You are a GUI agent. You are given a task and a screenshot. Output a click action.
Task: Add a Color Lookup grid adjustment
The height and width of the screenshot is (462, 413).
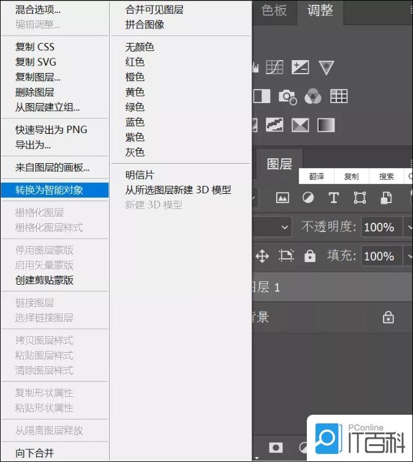pyautogui.click(x=339, y=96)
